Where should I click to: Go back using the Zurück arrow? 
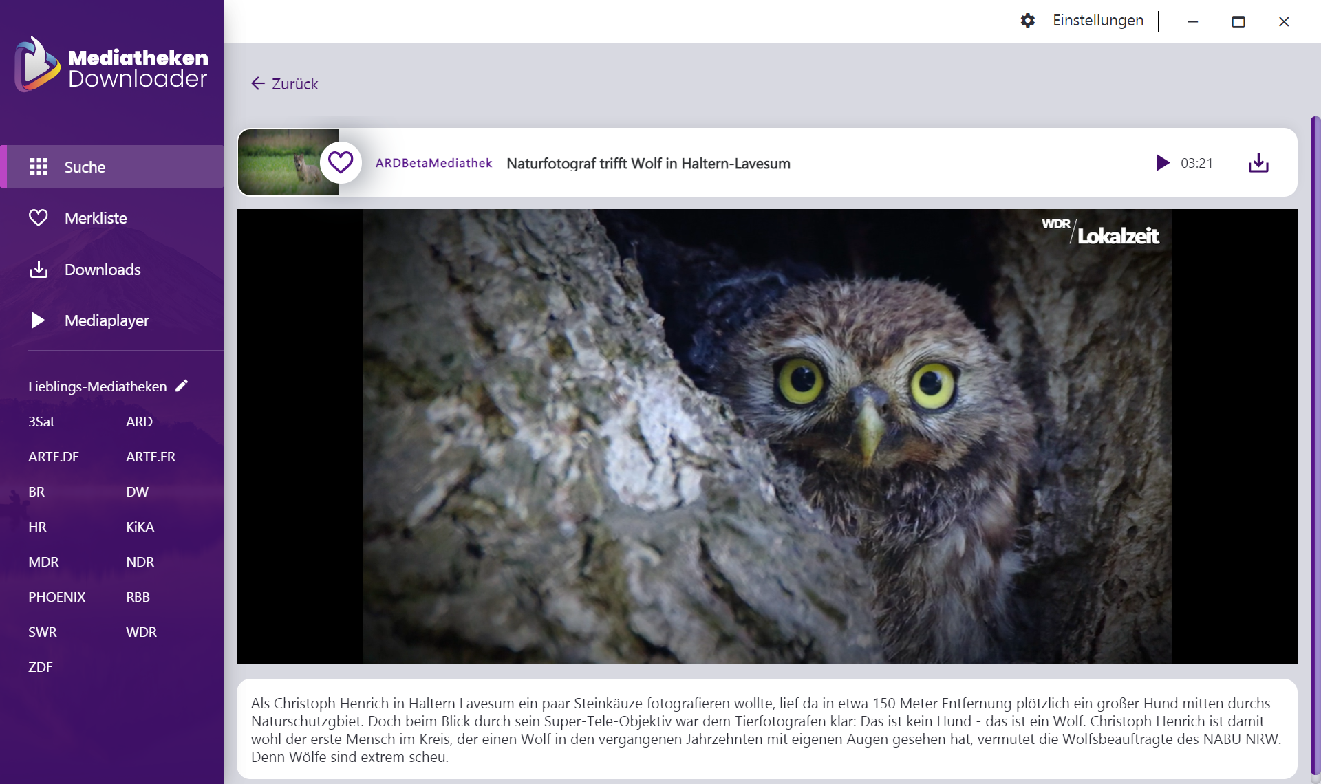click(x=284, y=84)
